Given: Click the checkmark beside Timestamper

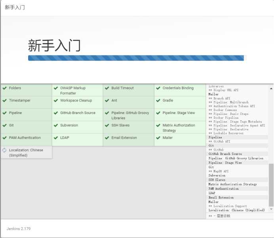Looking at the screenshot, I should tap(4, 100).
